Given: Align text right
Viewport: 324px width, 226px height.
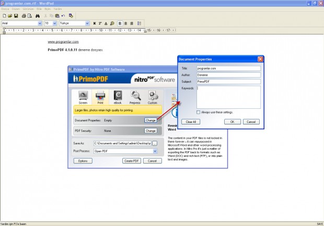Looking at the screenshot, I should 132,24.
